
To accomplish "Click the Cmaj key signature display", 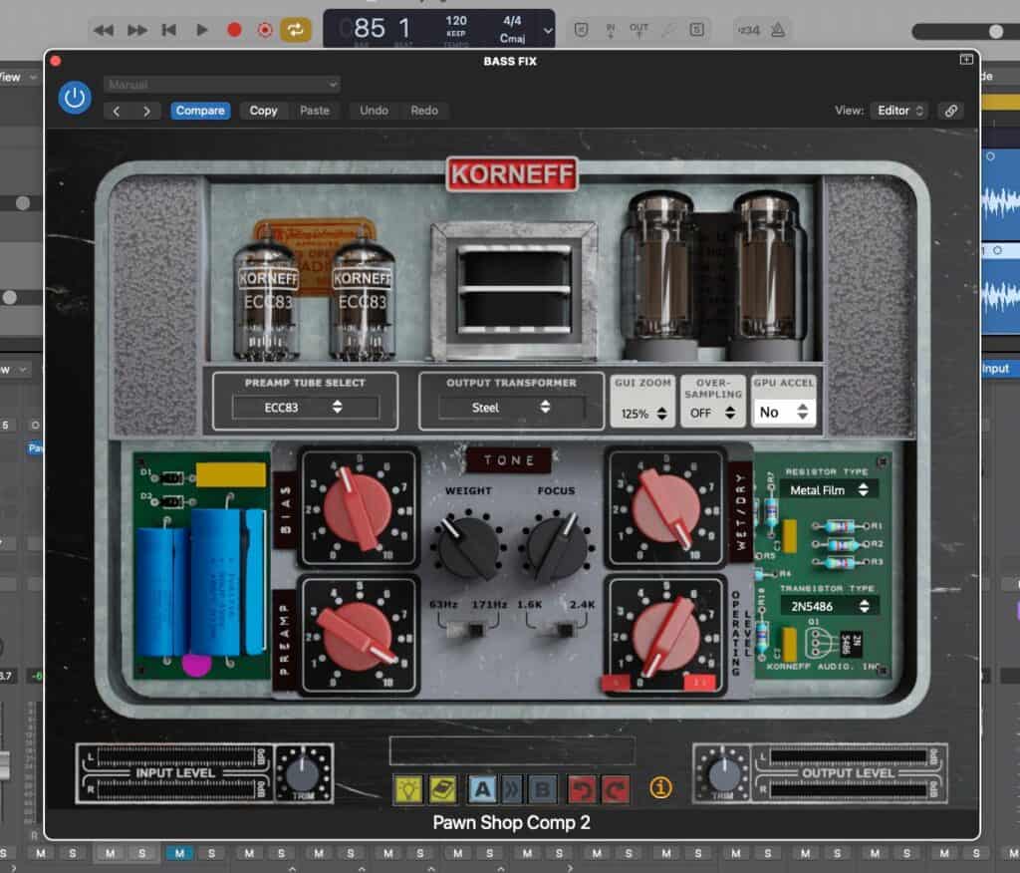I will (512, 39).
